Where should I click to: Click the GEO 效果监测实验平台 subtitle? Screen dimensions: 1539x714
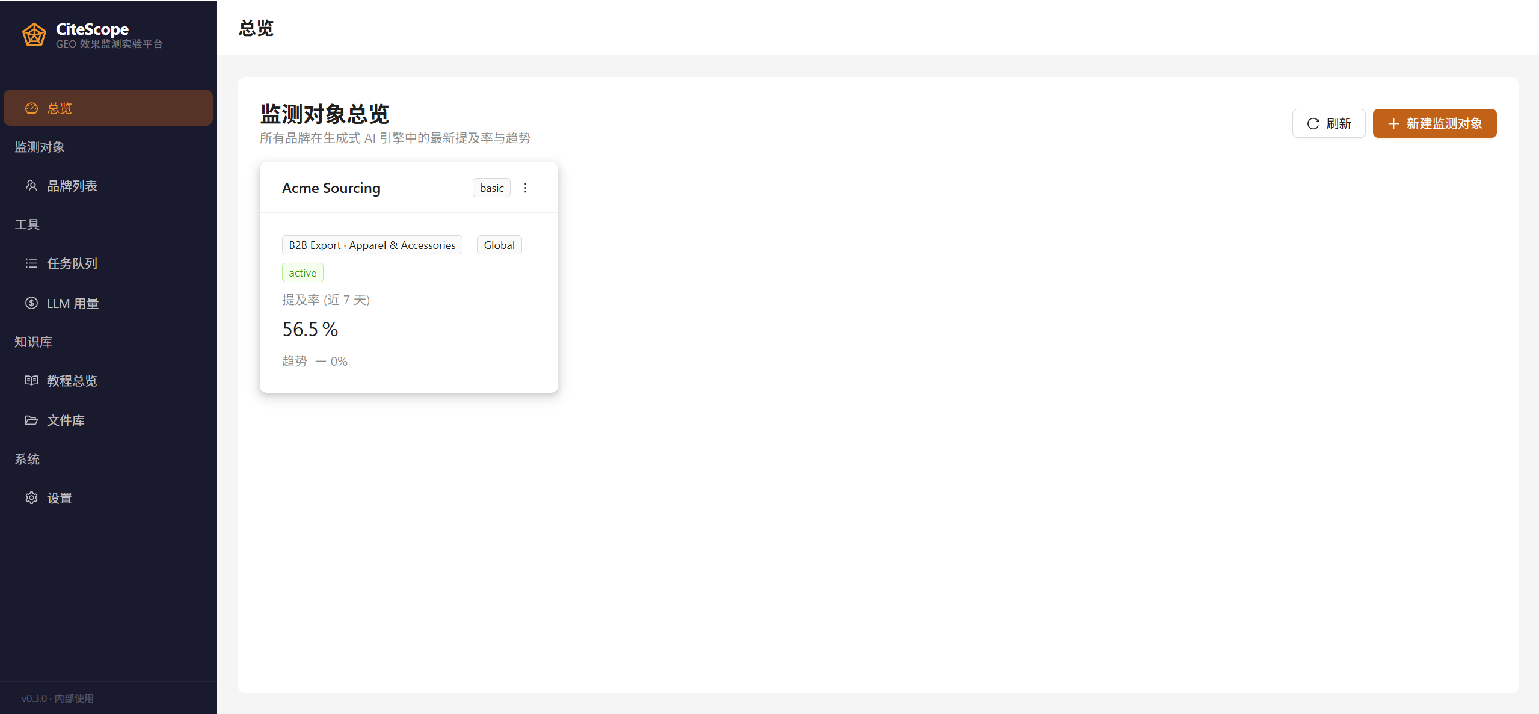click(x=109, y=44)
